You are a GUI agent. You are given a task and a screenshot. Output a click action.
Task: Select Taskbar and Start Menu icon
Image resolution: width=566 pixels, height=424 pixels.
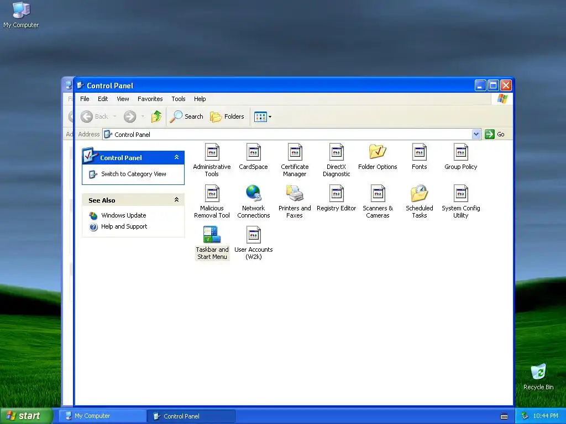[x=212, y=243]
